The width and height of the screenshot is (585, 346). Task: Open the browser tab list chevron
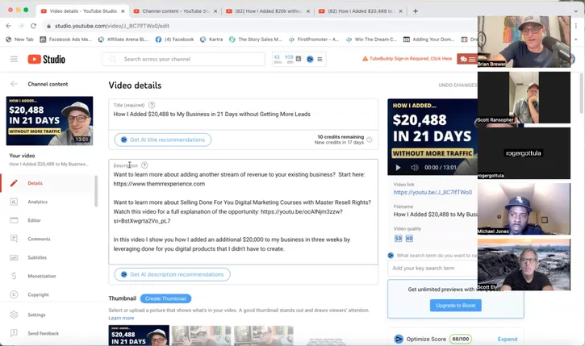575,11
